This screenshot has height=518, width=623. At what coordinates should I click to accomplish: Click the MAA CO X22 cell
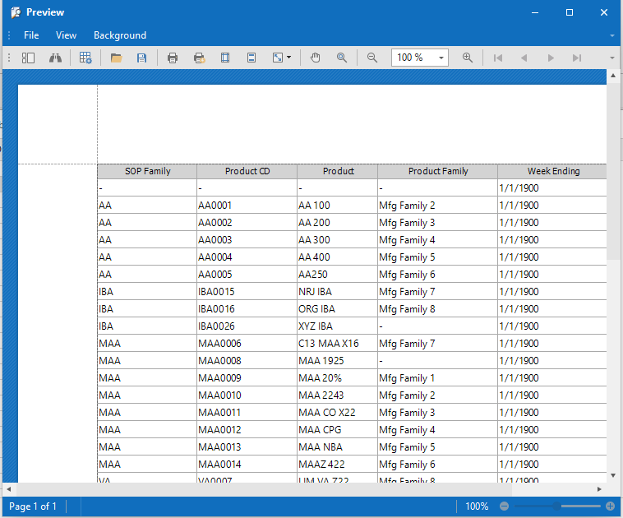point(337,413)
